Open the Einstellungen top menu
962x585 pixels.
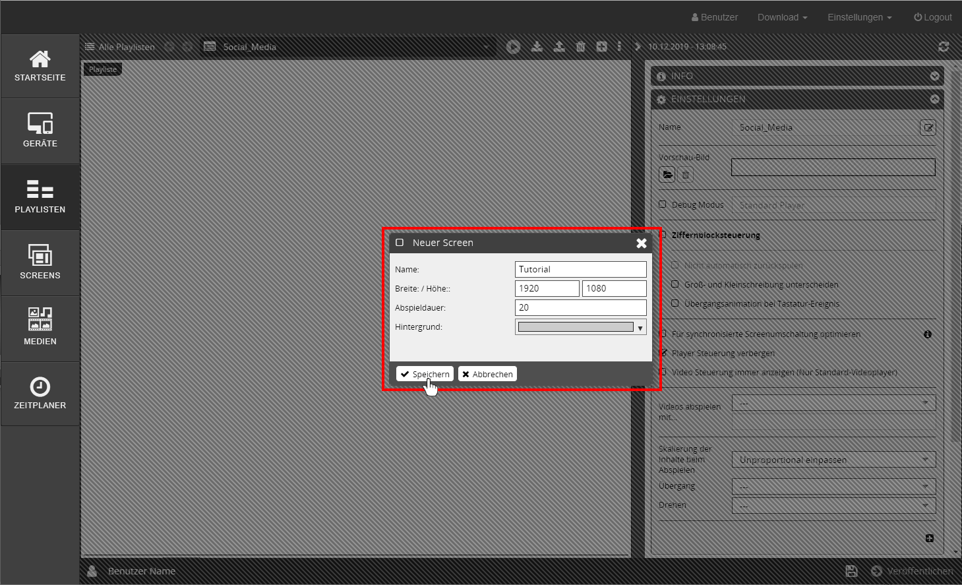click(x=859, y=17)
